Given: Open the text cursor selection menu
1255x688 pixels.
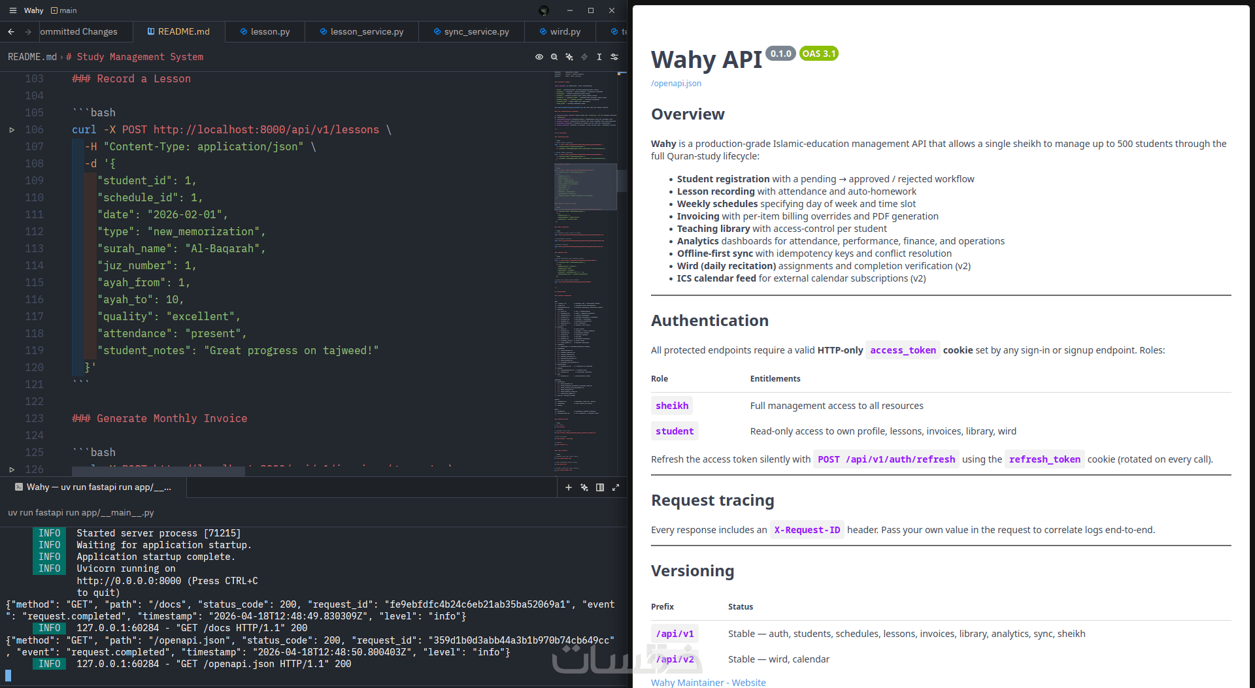Looking at the screenshot, I should coord(599,57).
